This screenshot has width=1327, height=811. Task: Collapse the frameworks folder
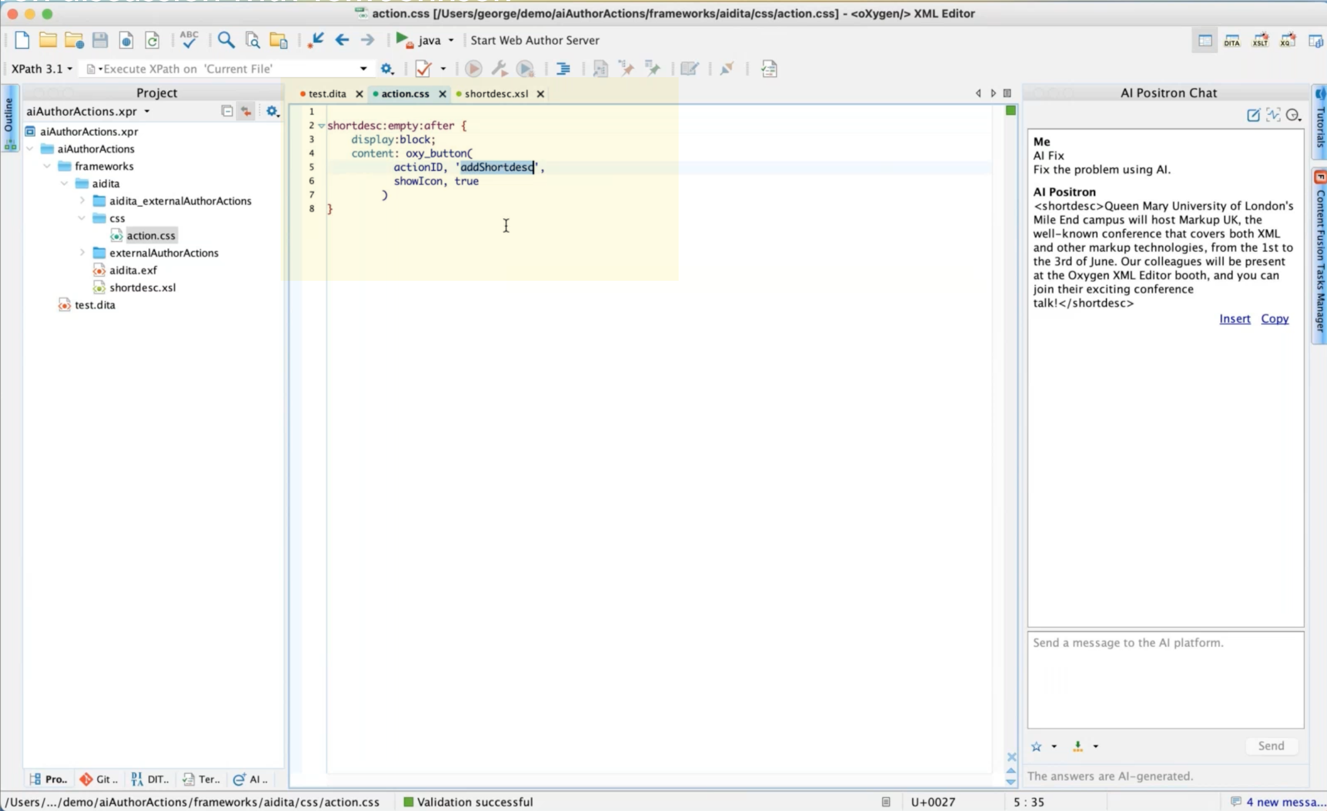point(47,166)
